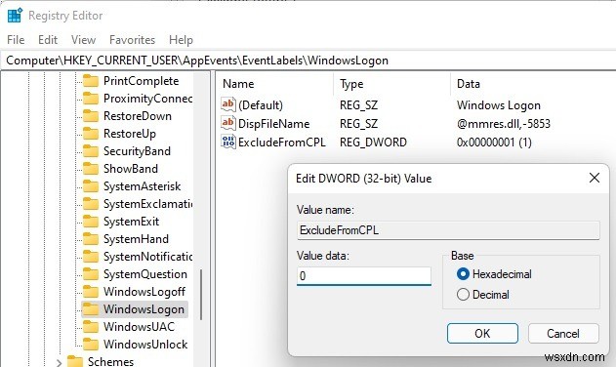Click the (Default) string value icon
616x367 pixels.
tap(228, 104)
